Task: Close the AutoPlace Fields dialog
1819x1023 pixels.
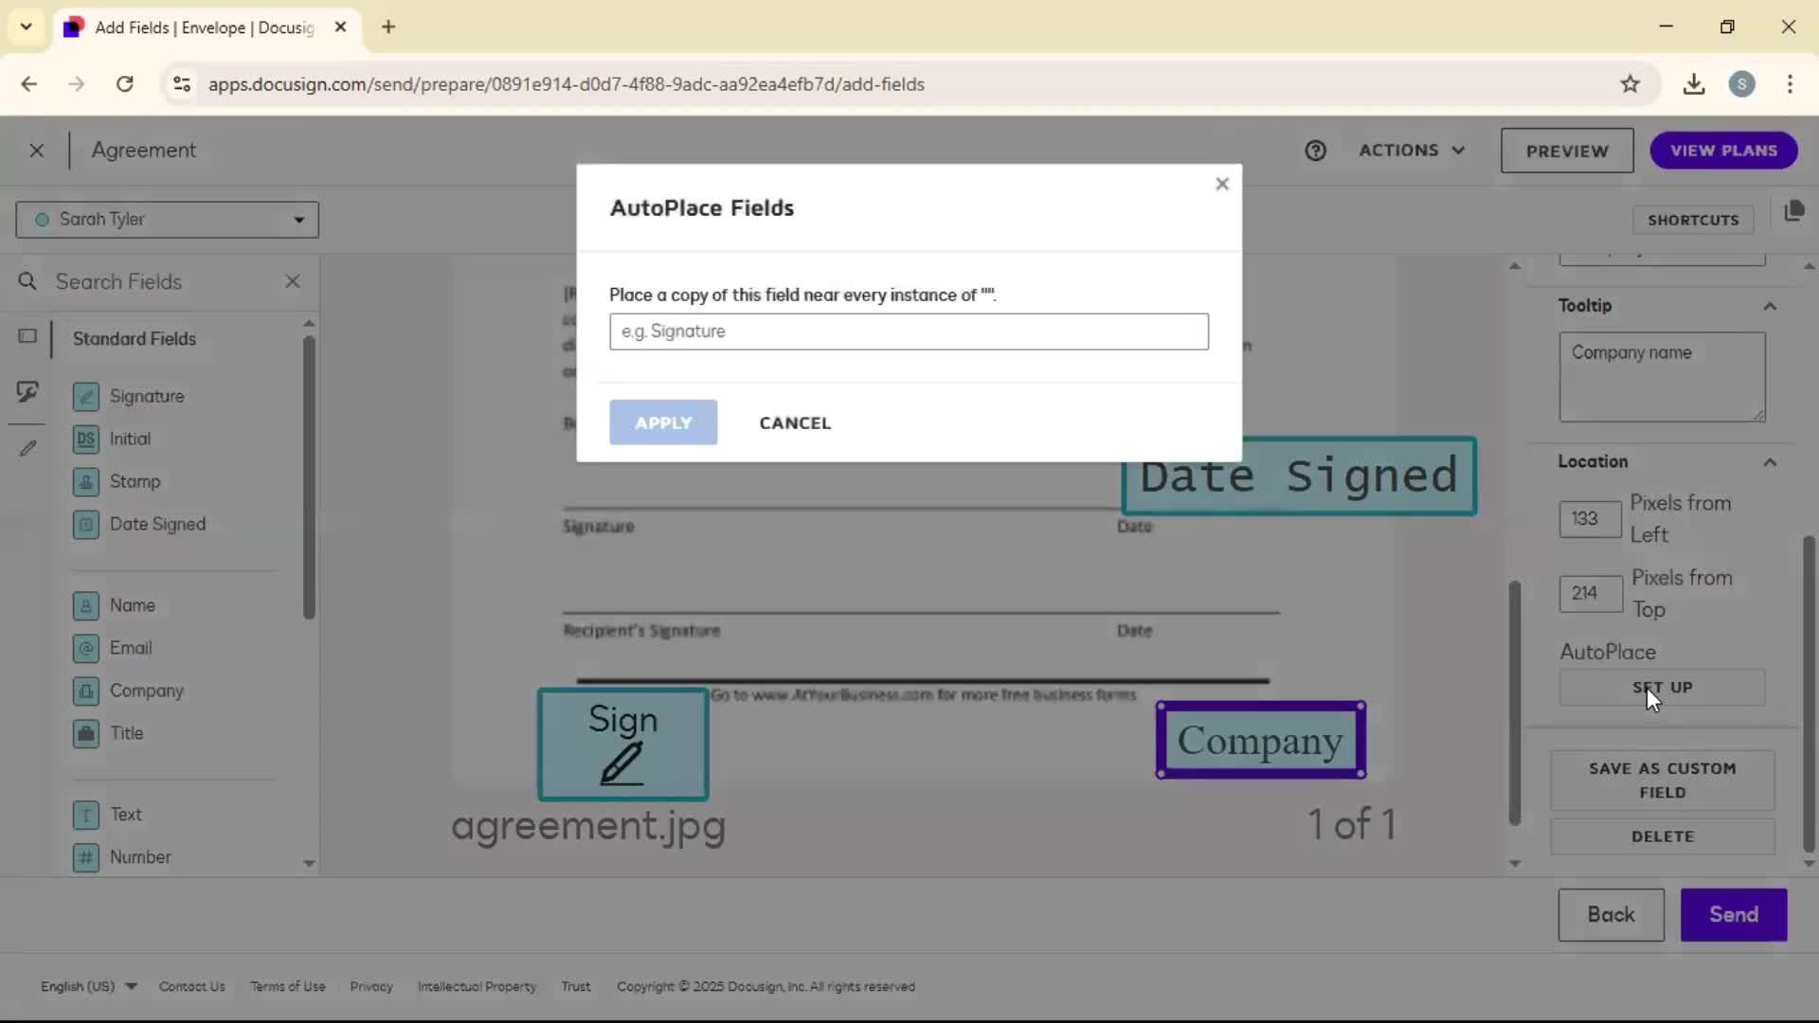Action: click(x=1222, y=184)
